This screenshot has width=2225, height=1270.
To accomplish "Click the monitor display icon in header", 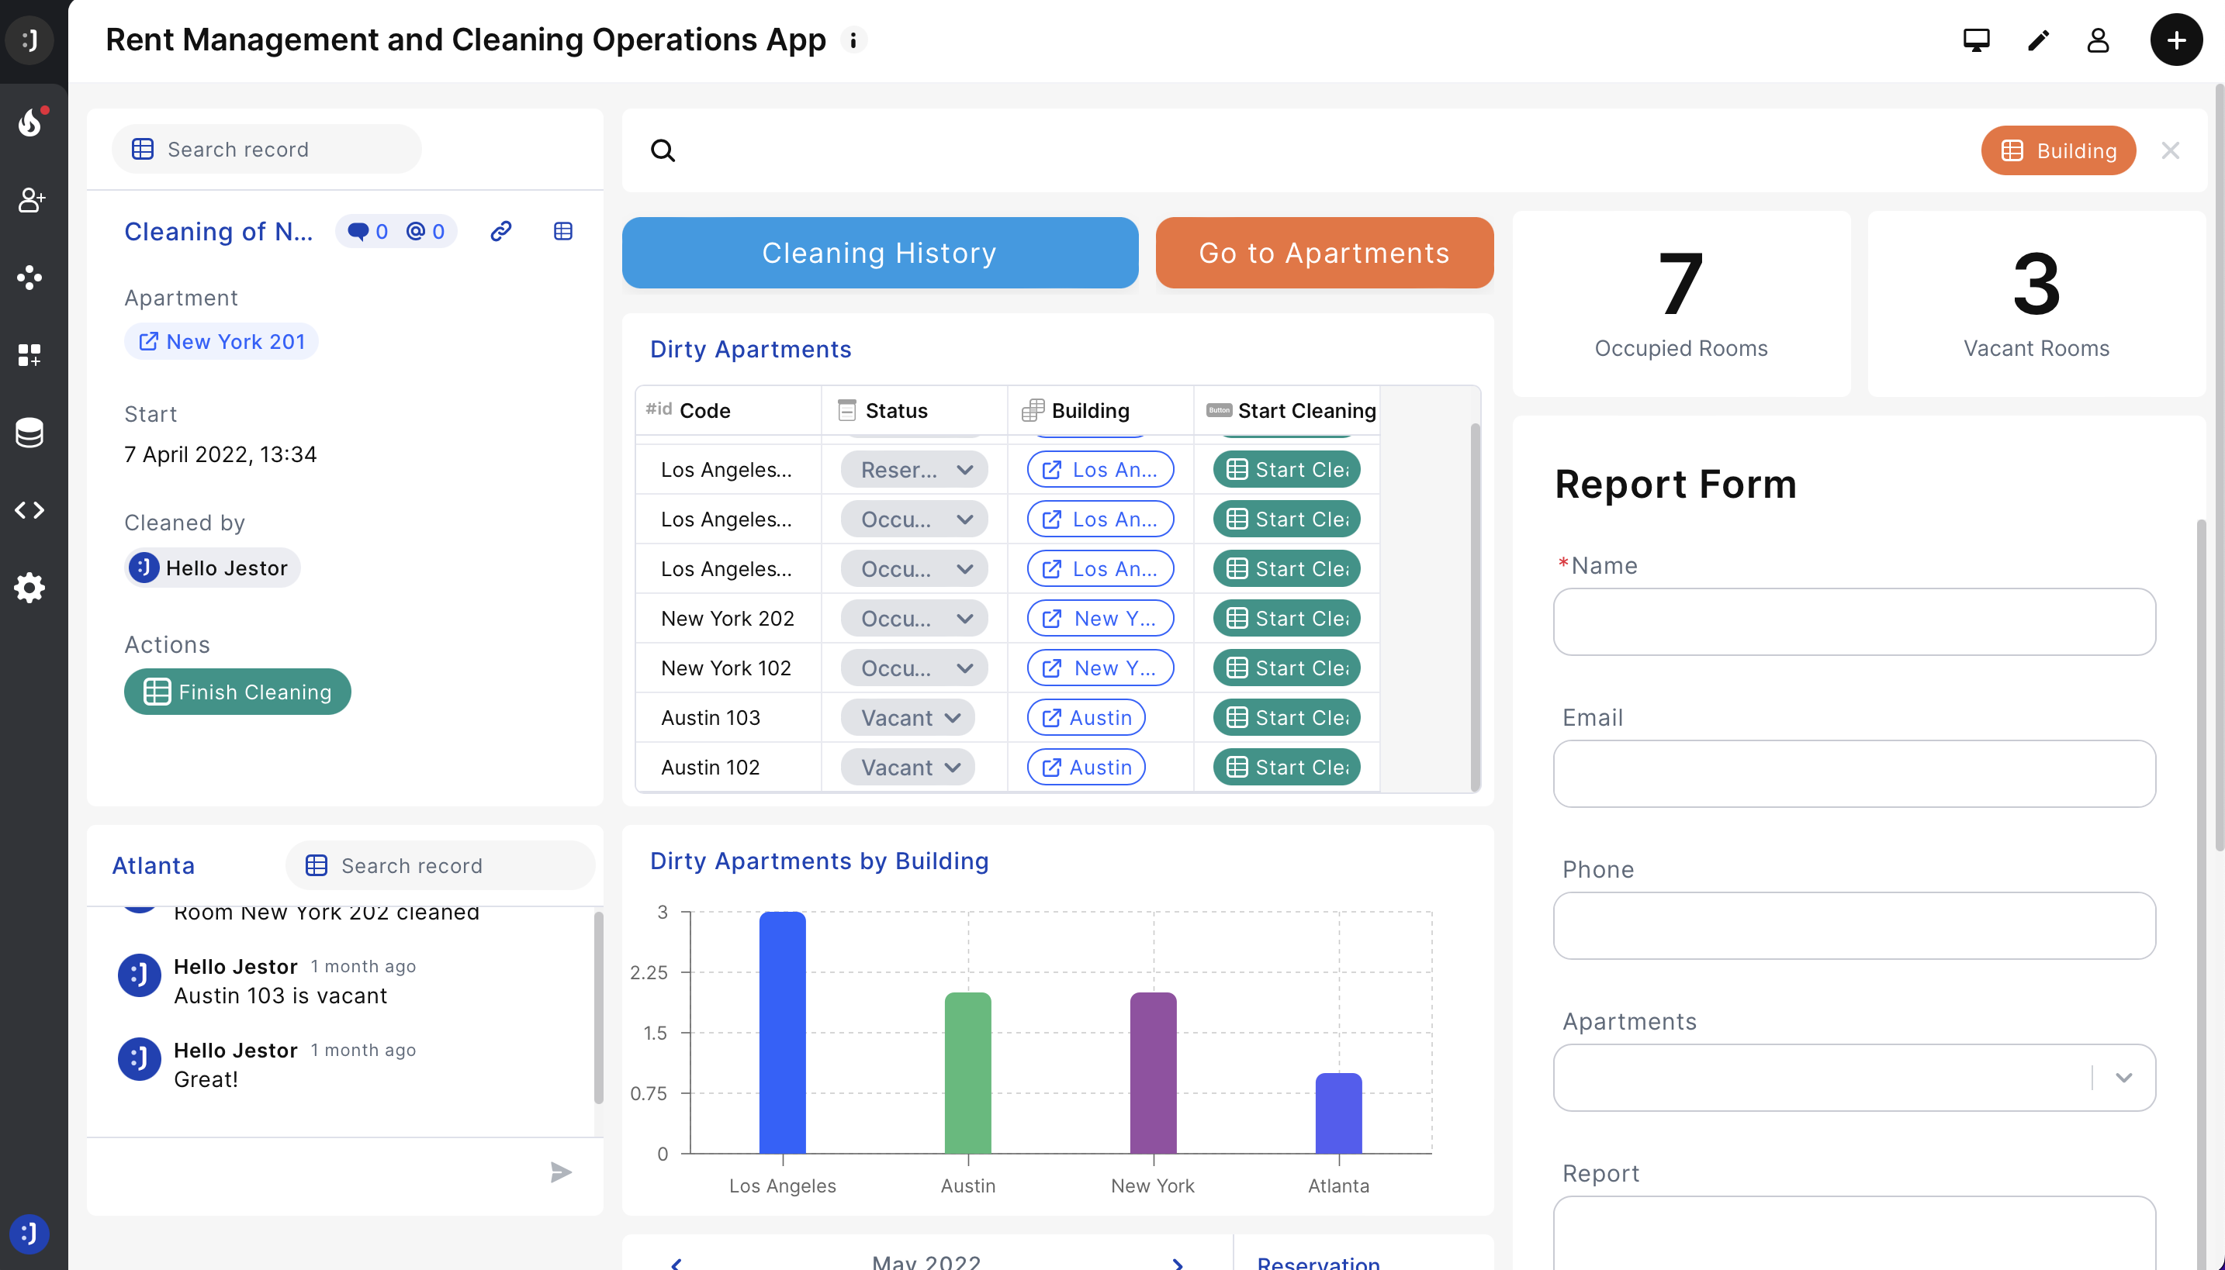I will [x=1976, y=40].
